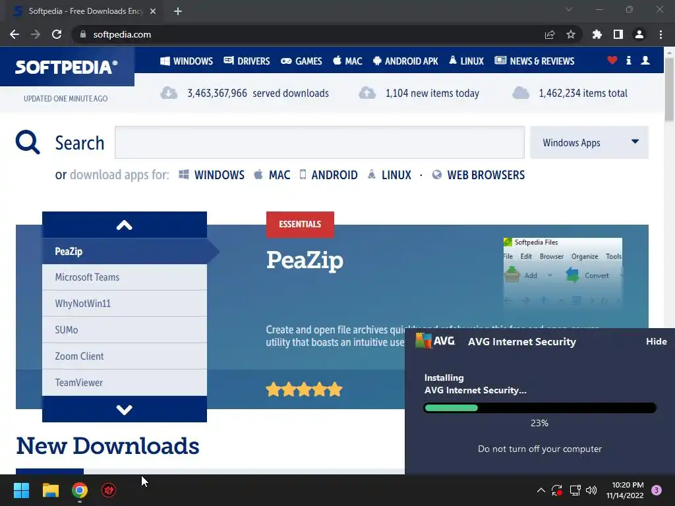
Task: Click the Chrome icon in the taskbar
Action: [x=80, y=490]
